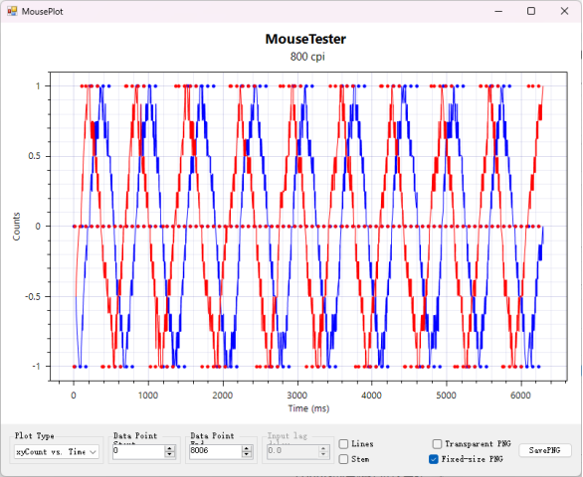This screenshot has width=583, height=477.
Task: Open the Plot Type dropdown
Action: (x=57, y=452)
